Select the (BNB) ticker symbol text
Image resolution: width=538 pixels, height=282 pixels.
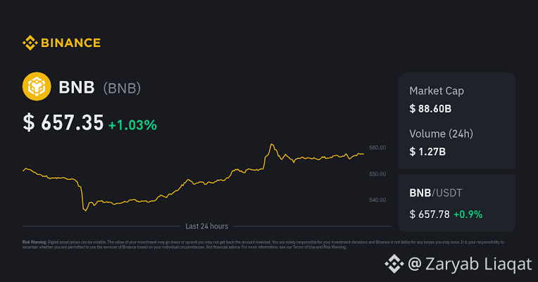point(122,88)
